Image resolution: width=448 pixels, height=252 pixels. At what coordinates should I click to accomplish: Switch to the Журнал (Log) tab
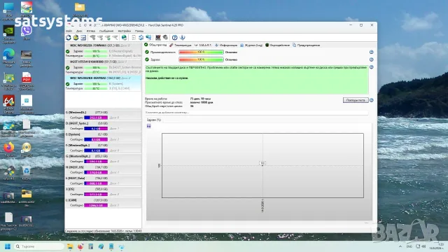(x=251, y=45)
